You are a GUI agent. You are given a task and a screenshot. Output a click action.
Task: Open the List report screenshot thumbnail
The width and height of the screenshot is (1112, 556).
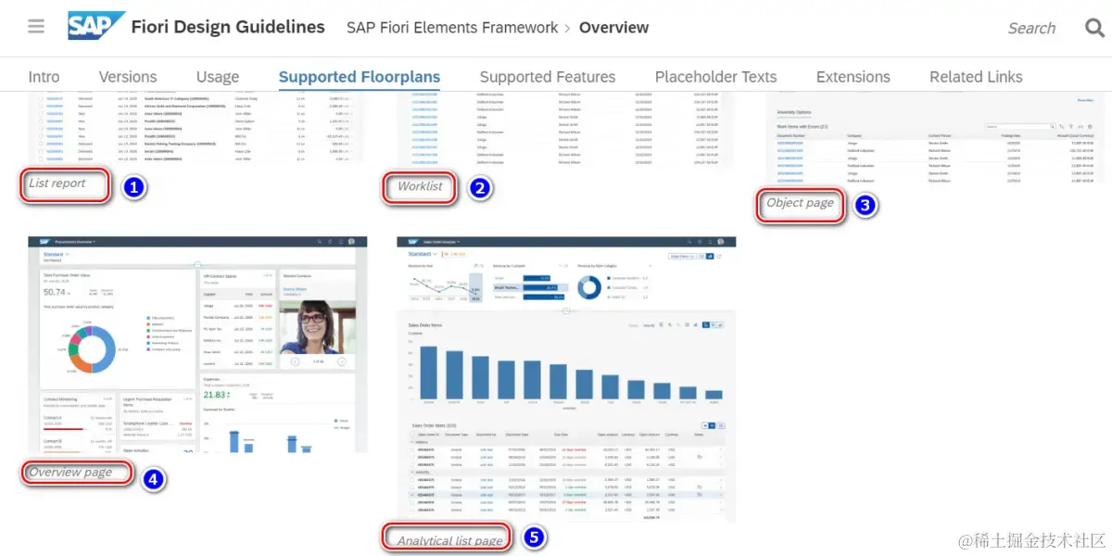coord(197,128)
